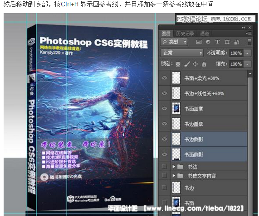The image size is (259, 216).
Task: Switch to the 通道 tab
Action: pyautogui.click(x=205, y=34)
